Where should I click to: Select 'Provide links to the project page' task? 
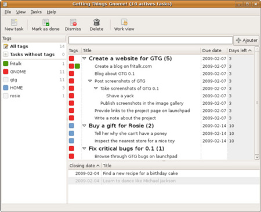click(x=142, y=111)
